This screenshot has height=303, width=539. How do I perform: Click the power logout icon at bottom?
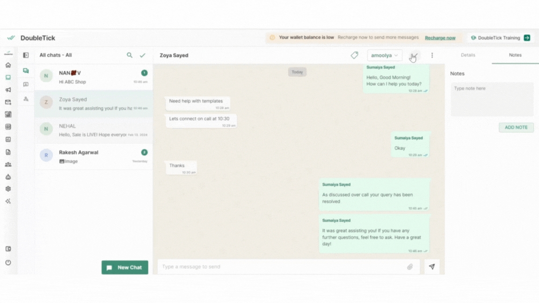point(8,262)
